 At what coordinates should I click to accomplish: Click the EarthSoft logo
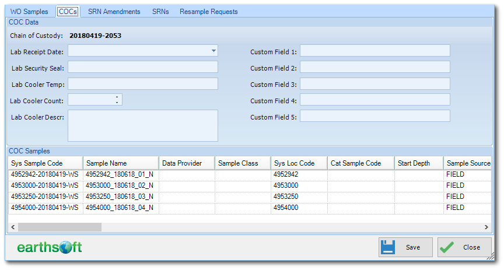50,247
